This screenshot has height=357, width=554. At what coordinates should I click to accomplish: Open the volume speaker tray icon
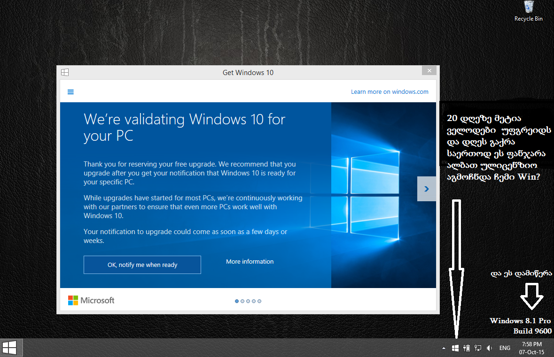pos(489,348)
